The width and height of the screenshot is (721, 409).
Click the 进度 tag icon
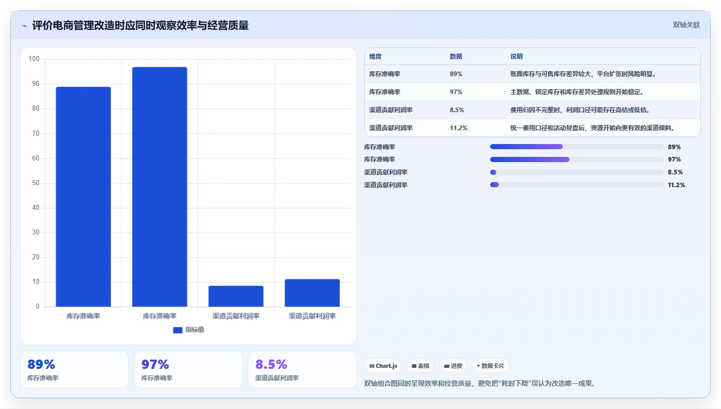(x=447, y=366)
